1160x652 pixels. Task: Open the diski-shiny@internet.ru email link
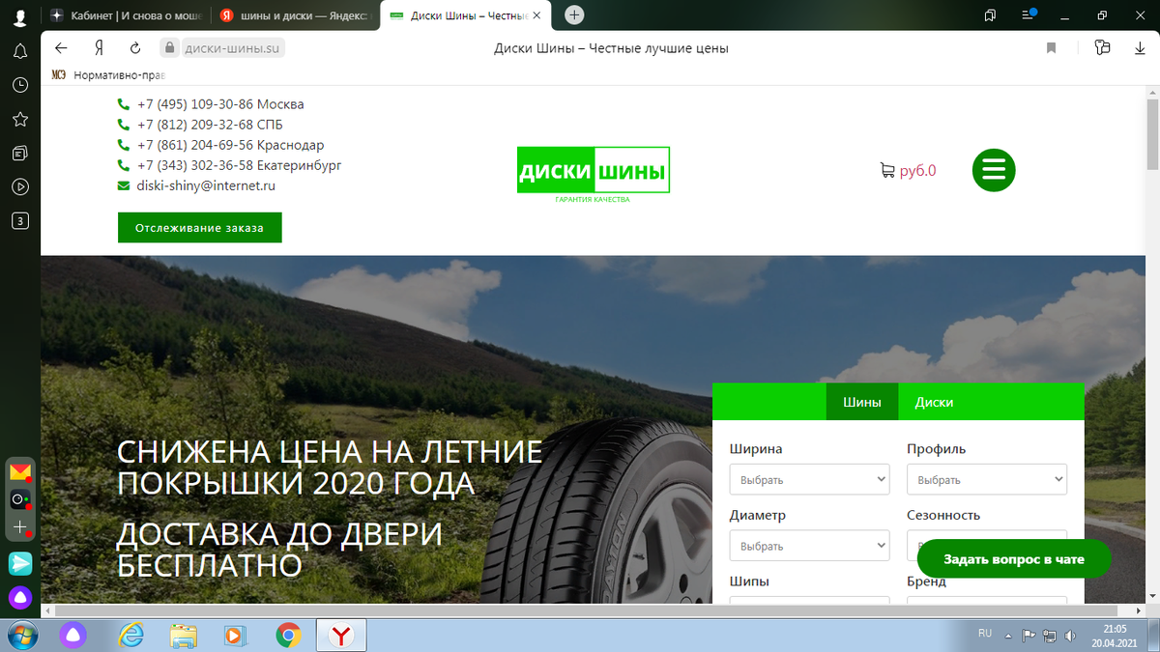[206, 185]
